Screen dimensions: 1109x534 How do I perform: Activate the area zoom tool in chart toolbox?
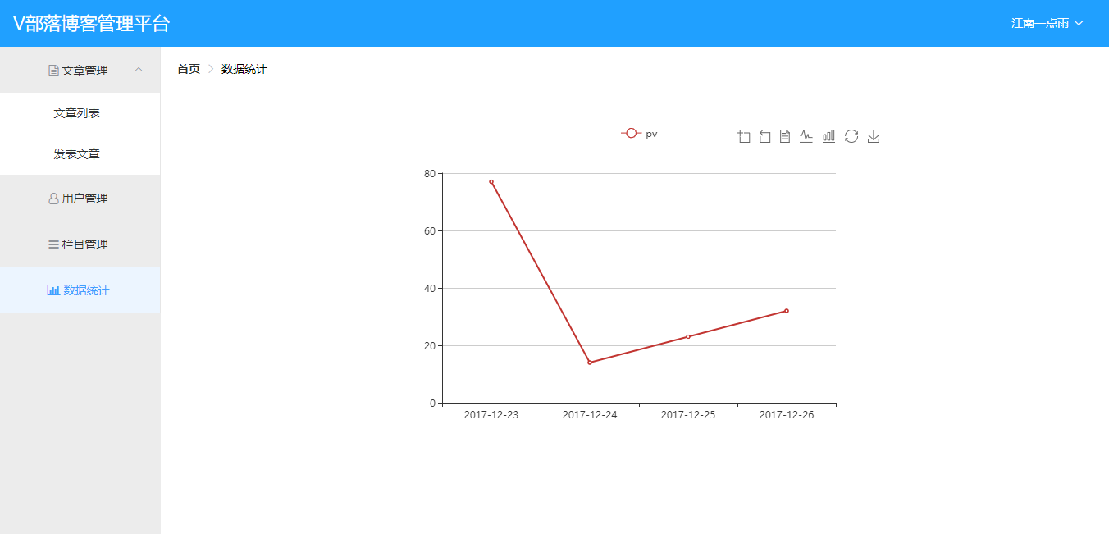coord(744,136)
